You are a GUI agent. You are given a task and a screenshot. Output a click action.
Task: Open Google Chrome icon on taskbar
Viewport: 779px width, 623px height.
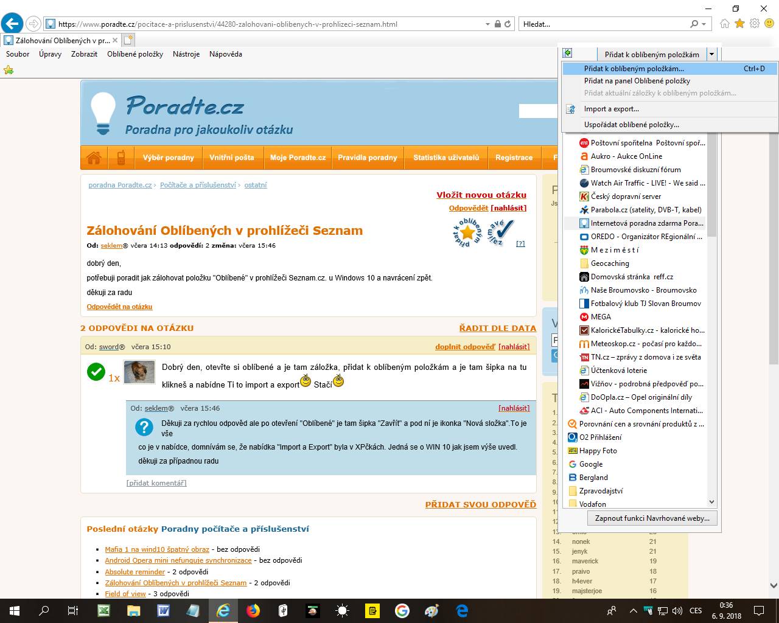click(402, 611)
